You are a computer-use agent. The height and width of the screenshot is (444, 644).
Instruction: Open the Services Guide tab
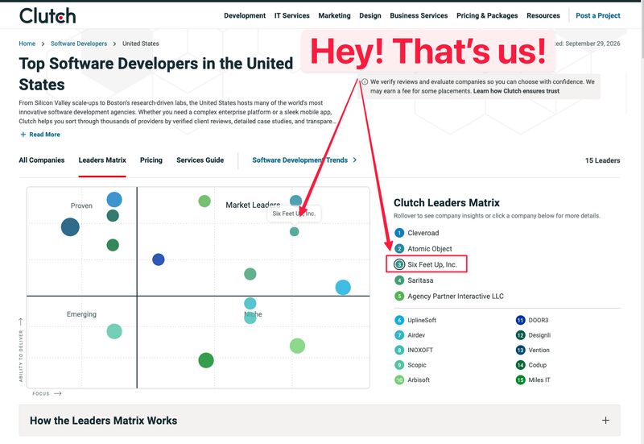[200, 160]
